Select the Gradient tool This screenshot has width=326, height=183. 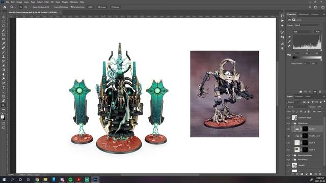4,70
